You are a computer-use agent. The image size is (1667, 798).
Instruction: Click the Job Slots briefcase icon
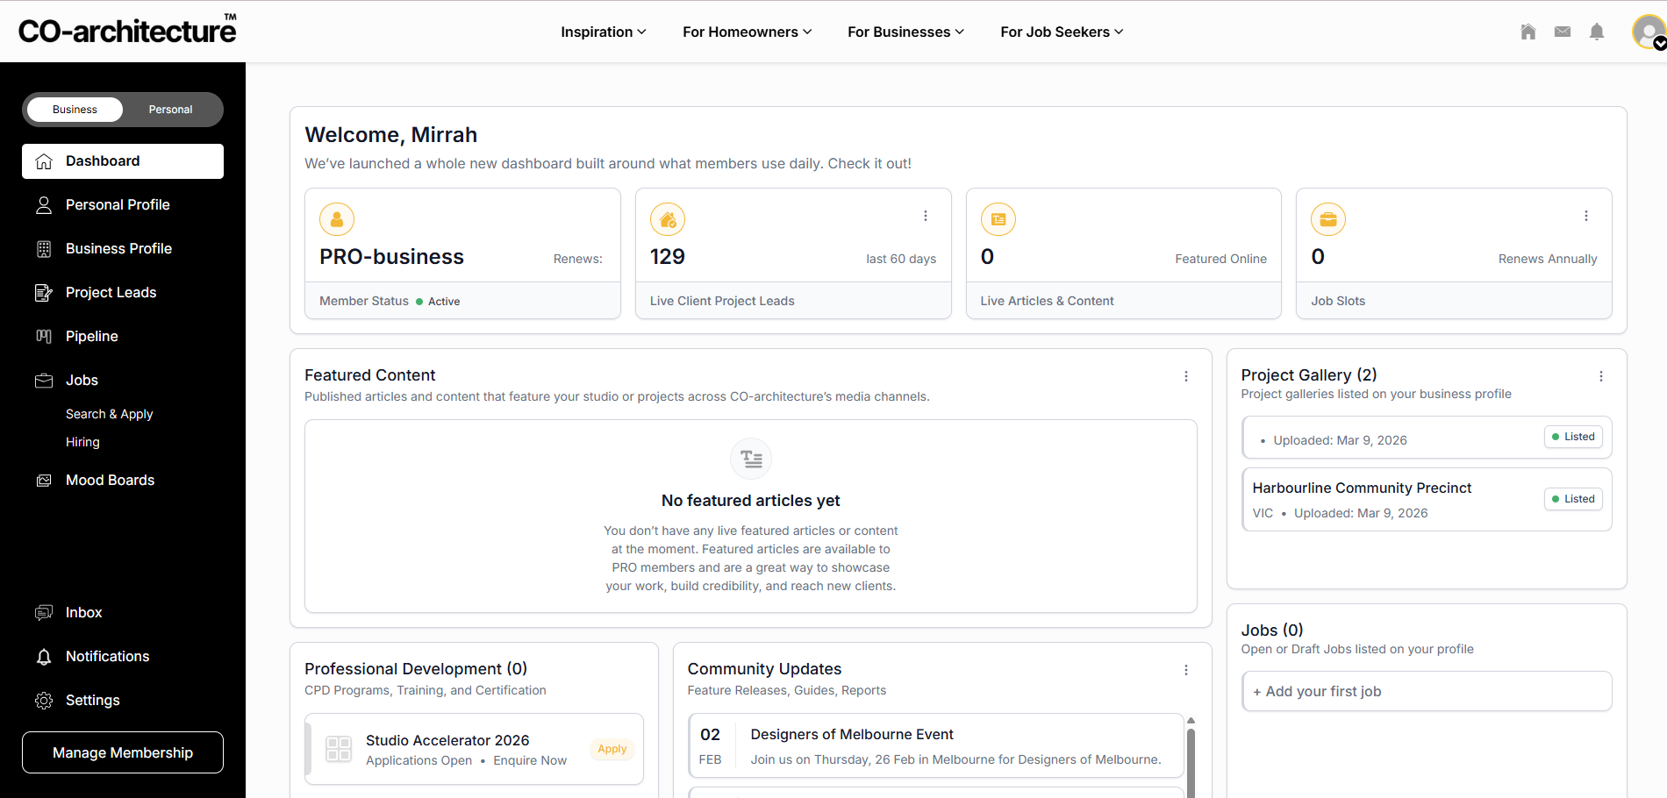pos(1327,219)
